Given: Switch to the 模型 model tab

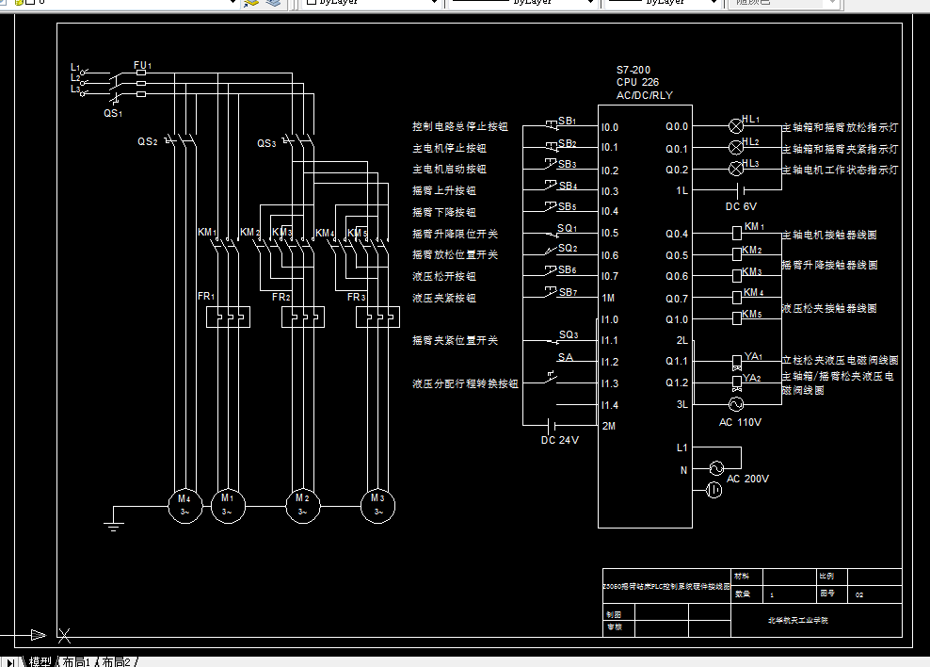Looking at the screenshot, I should (x=40, y=661).
